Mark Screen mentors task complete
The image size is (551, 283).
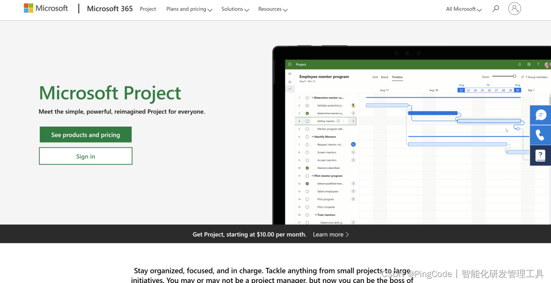pos(307,152)
